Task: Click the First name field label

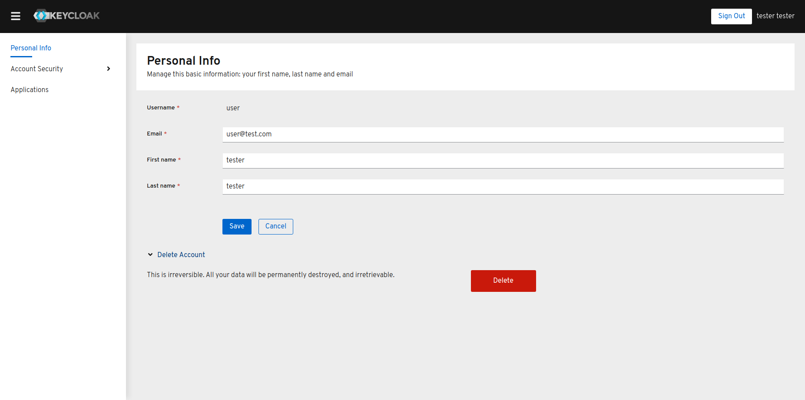Action: pos(161,160)
